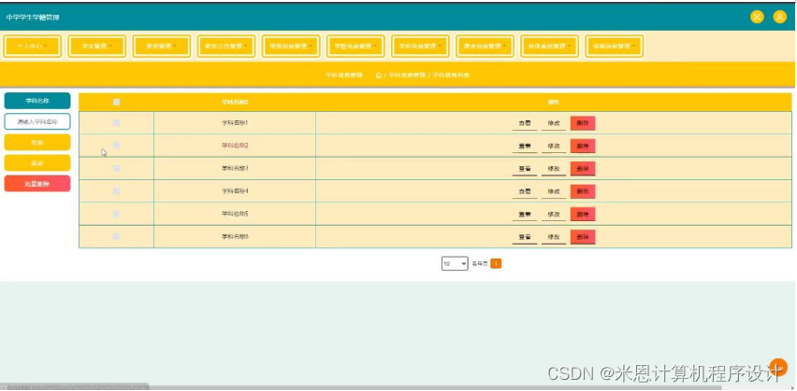This screenshot has width=797, height=391.
Task: Open the 学籍信息管理 dropdown menu
Action: [x=355, y=46]
